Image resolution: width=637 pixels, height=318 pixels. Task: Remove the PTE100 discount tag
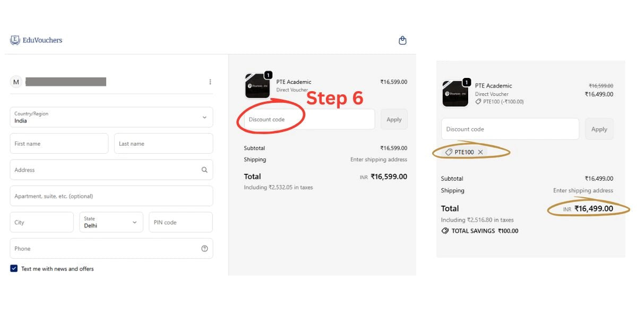[480, 152]
